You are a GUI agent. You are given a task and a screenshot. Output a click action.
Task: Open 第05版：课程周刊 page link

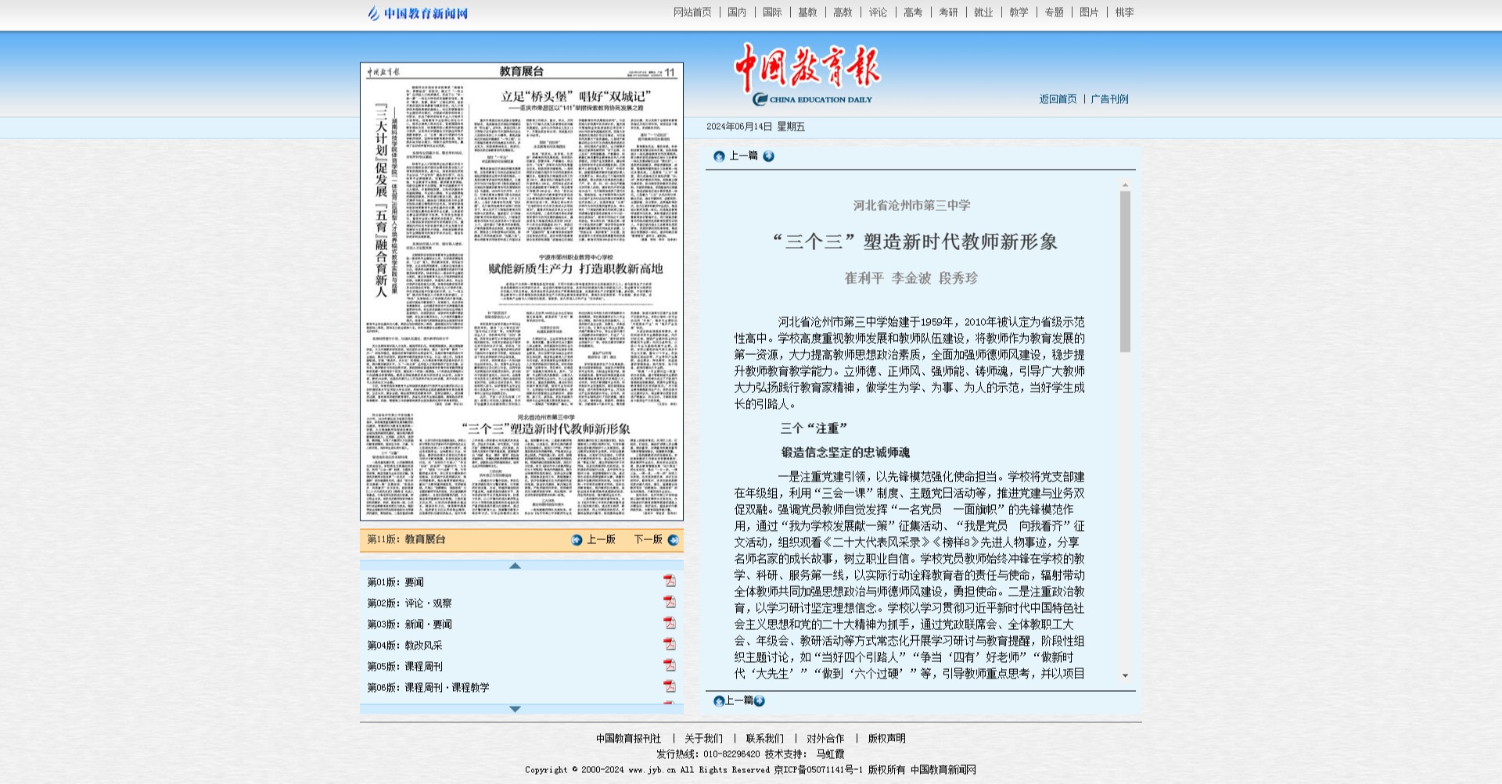[x=405, y=667]
